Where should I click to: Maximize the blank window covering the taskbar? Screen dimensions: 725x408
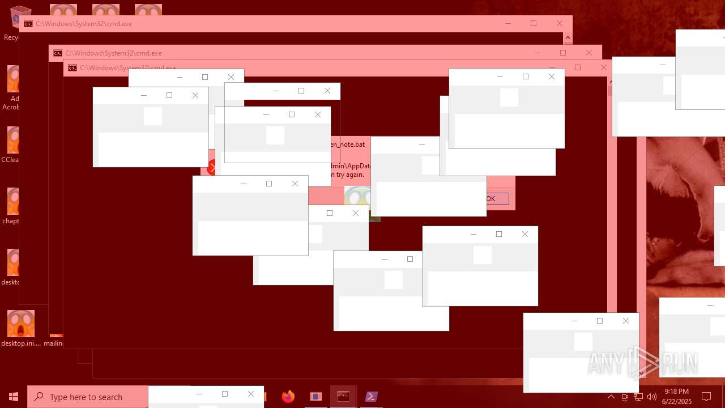(225, 394)
